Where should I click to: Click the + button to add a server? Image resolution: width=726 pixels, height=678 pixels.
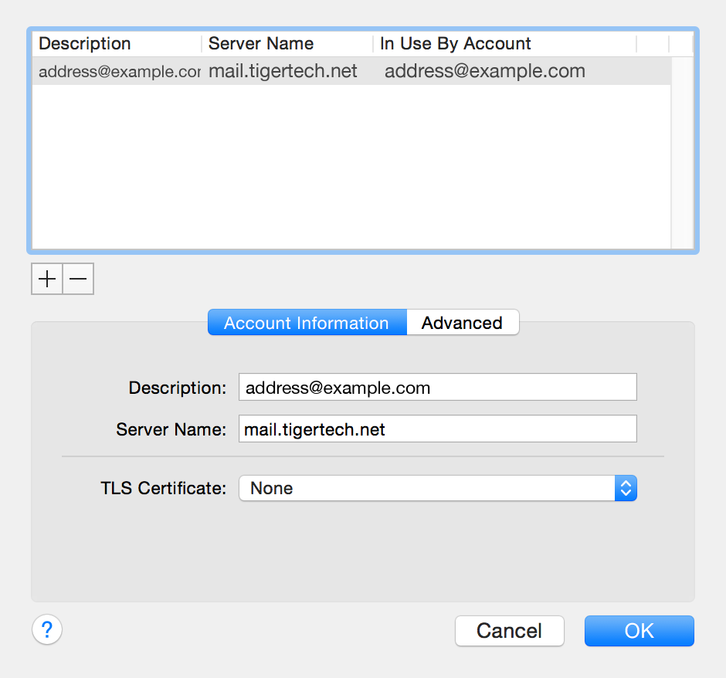tap(46, 279)
